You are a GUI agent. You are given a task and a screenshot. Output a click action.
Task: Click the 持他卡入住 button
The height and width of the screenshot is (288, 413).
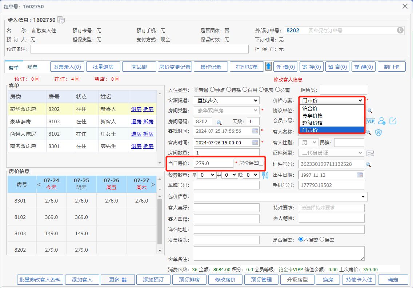click(359, 280)
